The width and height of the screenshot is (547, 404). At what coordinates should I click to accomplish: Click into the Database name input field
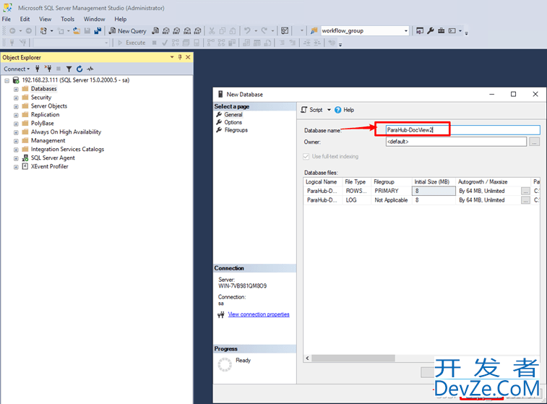[462, 130]
